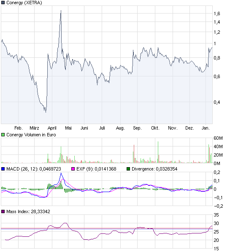Click the magenta EXP (9) legend square
This screenshot has height=252, width=230.
point(73,169)
